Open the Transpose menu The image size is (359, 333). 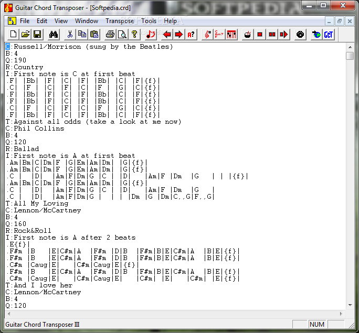click(120, 21)
